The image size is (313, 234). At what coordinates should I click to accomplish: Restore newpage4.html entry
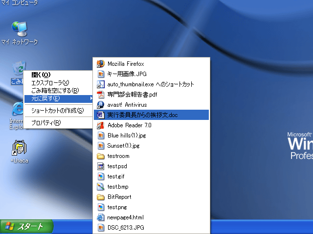(151, 217)
